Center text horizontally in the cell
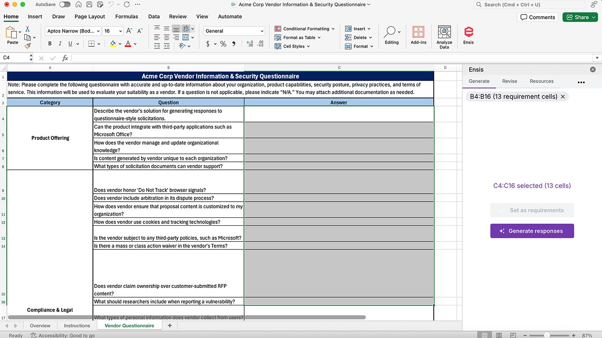This screenshot has height=338, width=602. 167,37
